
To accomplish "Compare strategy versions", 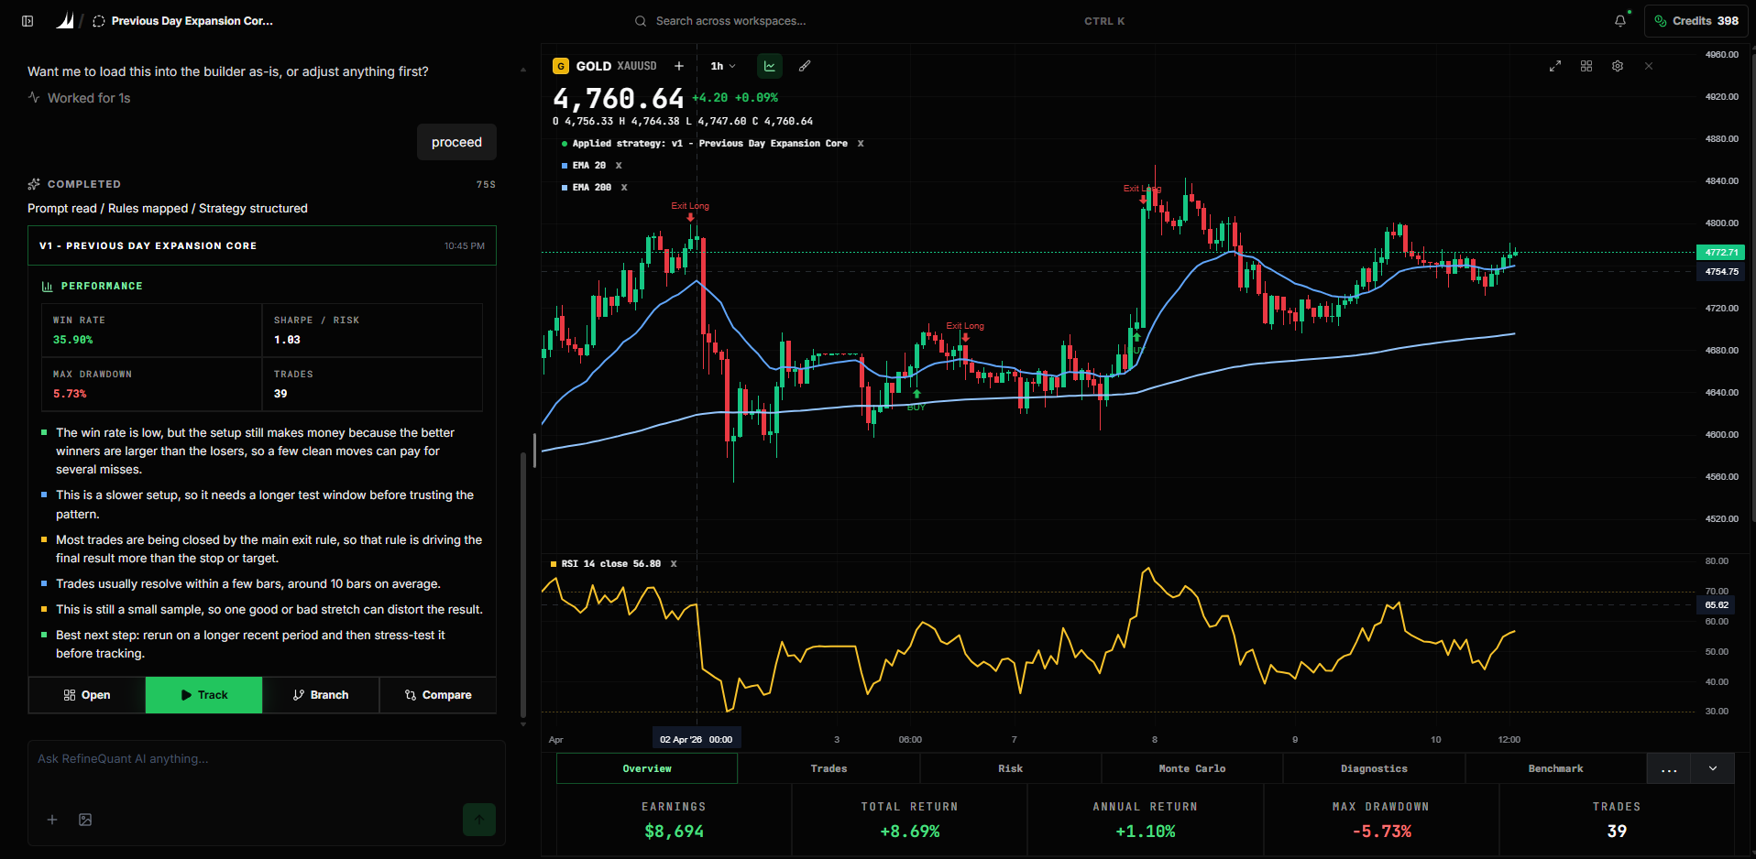I will pyautogui.click(x=438, y=695).
